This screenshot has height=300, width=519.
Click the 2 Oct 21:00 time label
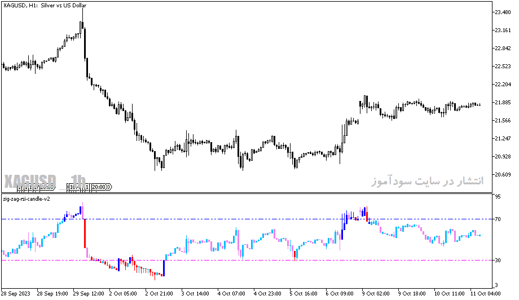tap(159, 293)
